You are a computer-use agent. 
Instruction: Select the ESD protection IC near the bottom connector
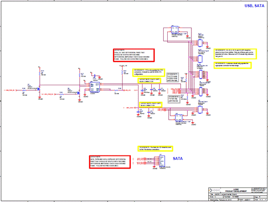pyautogui.click(x=179, y=118)
